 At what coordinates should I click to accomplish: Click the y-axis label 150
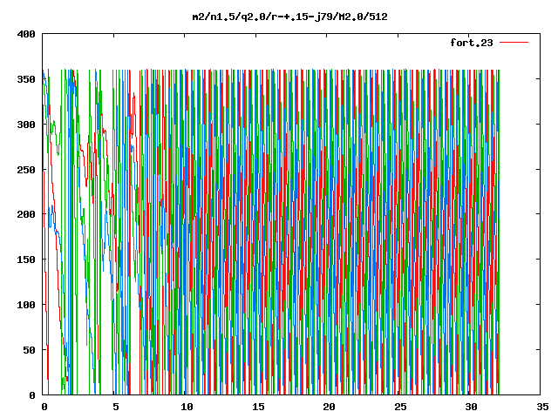coord(26,260)
